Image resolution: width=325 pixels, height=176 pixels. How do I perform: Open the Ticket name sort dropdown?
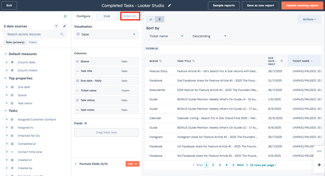tap(166, 36)
